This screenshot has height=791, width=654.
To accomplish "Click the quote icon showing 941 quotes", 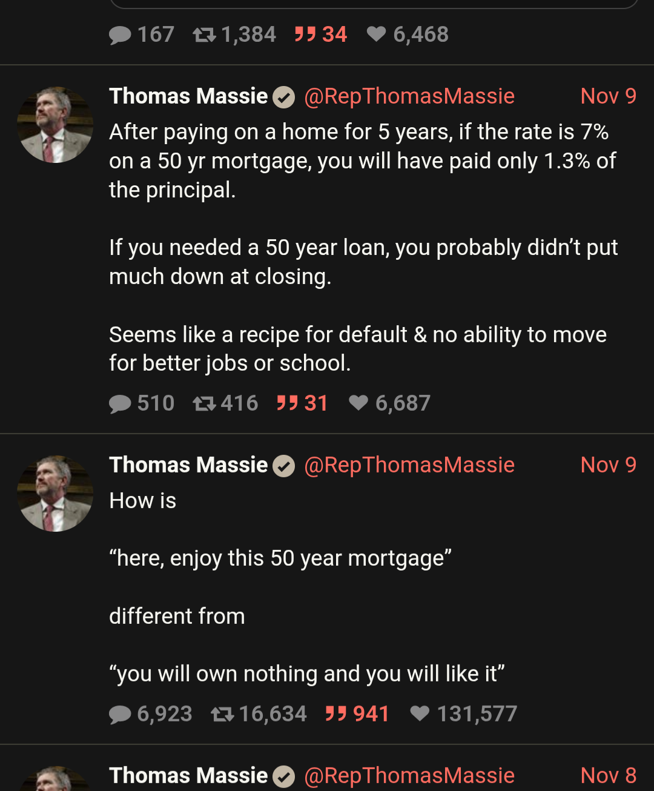I will click(336, 714).
